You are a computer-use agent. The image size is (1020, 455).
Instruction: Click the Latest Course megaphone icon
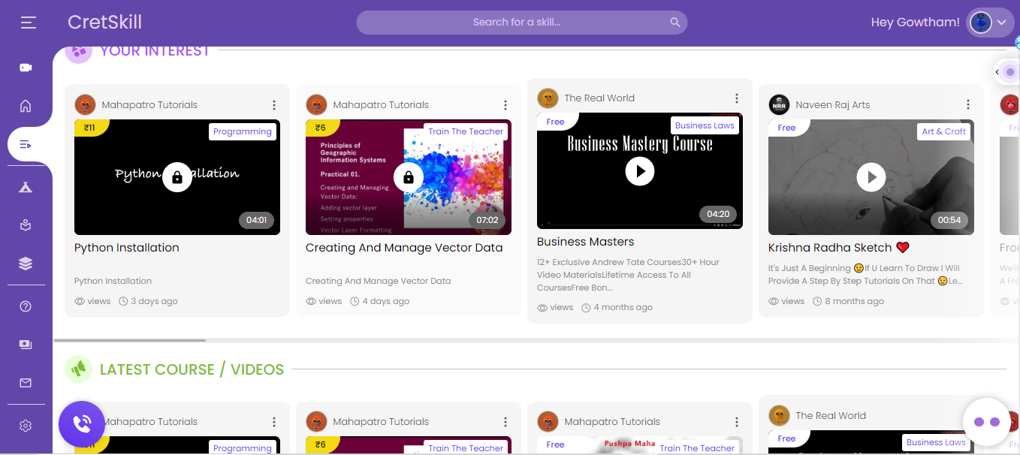(78, 369)
